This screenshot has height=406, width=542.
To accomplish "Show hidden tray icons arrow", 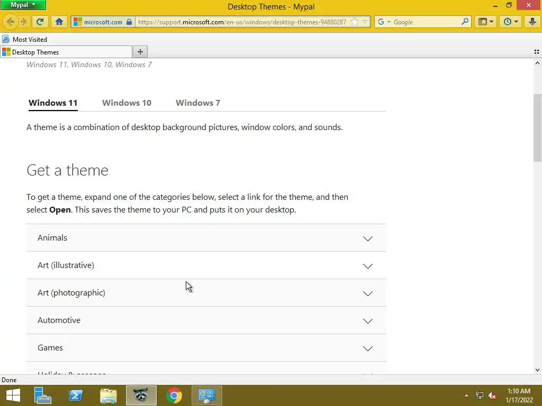I will (466, 395).
